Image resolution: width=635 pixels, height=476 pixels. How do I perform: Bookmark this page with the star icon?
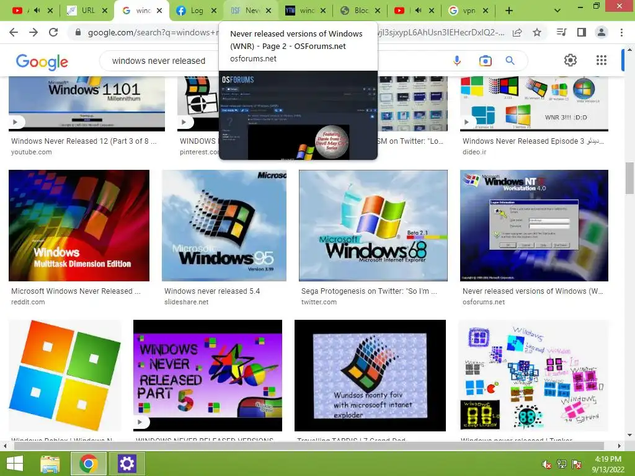pos(537,32)
